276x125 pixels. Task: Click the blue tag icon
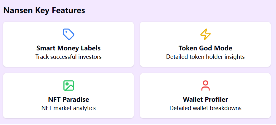click(68, 34)
